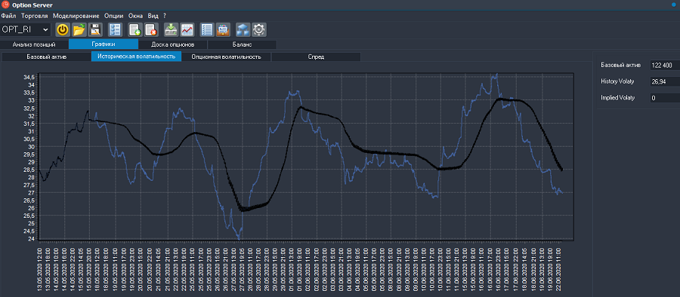The image size is (680, 297).
Task: Click the Option Server app logo
Action: coord(5,5)
